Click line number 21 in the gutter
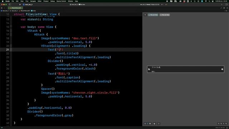The width and height of the screenshot is (229, 129). click(x=8, y=50)
